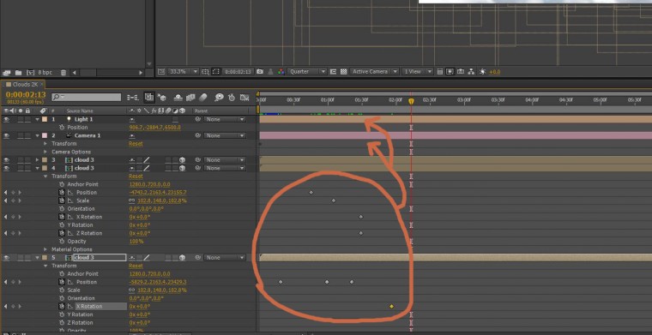This screenshot has width=652, height=335.
Task: Toggle hide shy layers icon
Action: coord(178,98)
